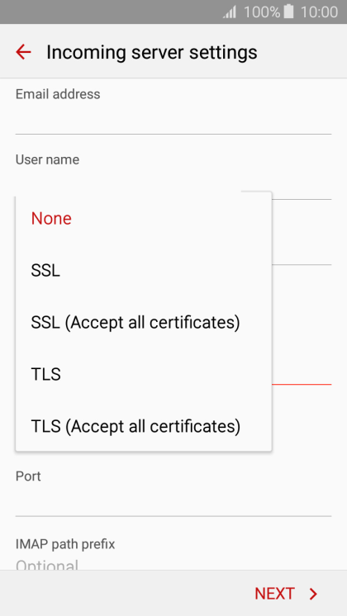Tap the Incoming server settings title

click(x=152, y=52)
